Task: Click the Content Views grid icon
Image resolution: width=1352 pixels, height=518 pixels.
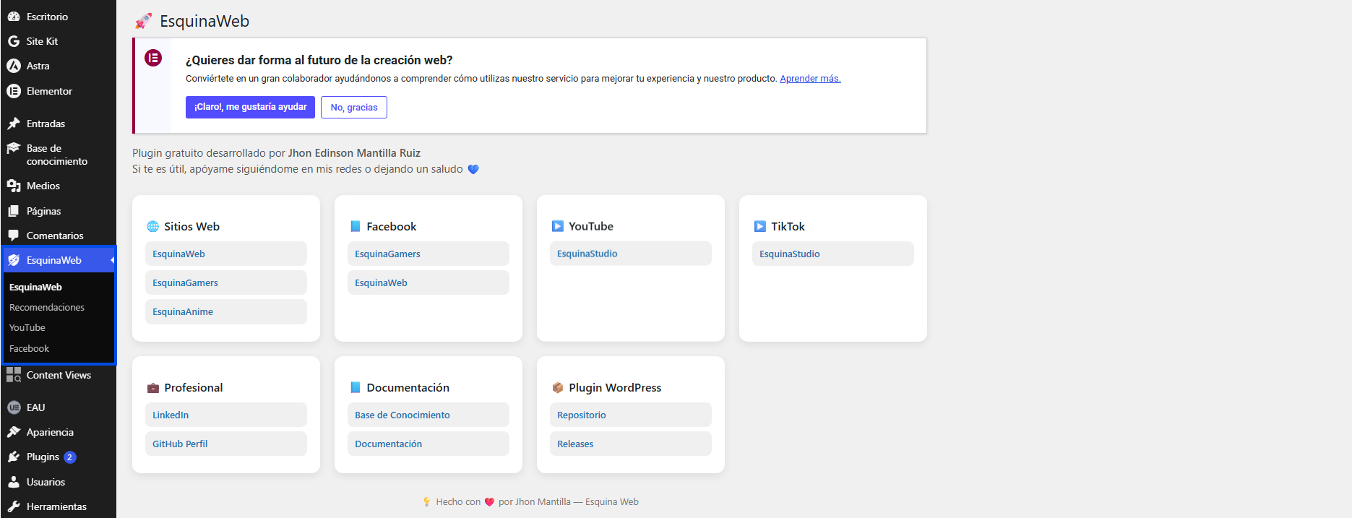Action: (14, 374)
